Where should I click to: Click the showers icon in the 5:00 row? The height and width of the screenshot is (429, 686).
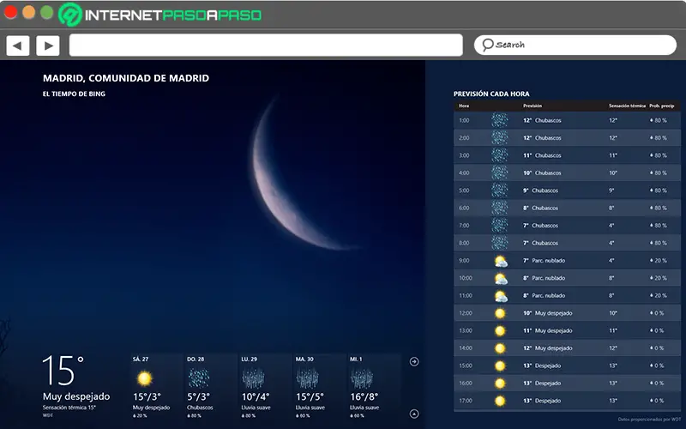tap(500, 190)
